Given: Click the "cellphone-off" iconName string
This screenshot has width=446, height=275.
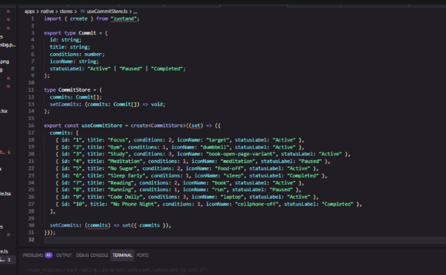Looking at the screenshot, I should 257,204.
